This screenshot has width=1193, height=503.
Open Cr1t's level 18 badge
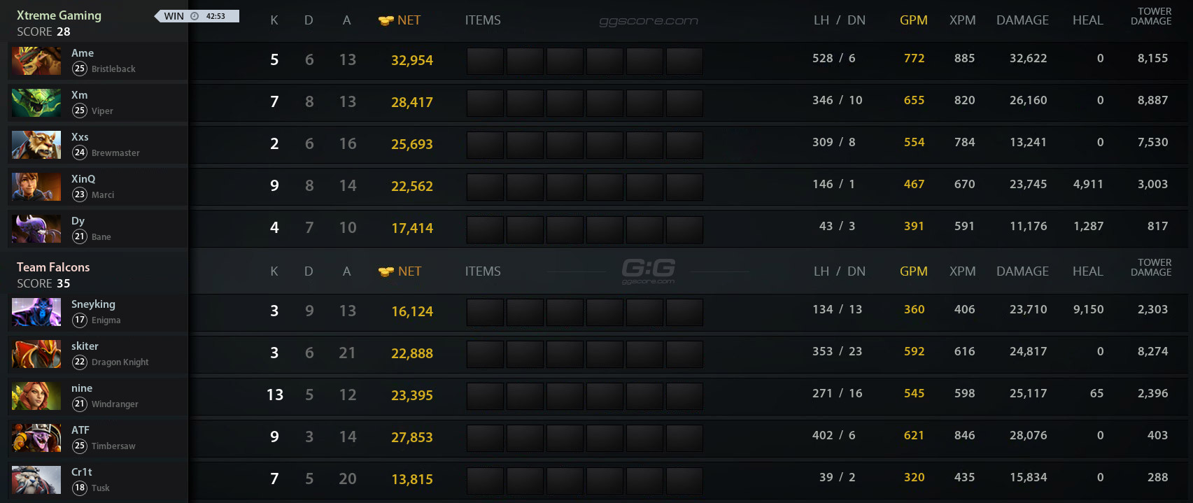tap(79, 488)
